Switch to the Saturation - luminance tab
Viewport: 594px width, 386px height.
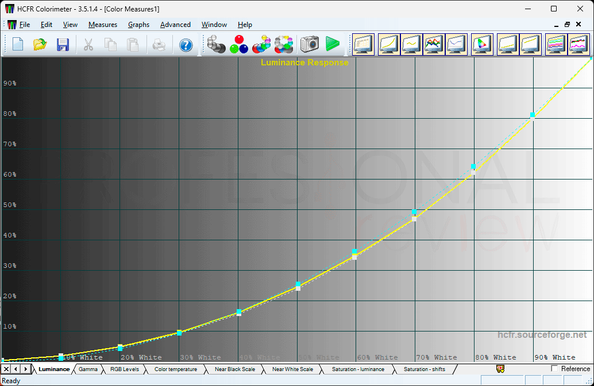pos(358,369)
